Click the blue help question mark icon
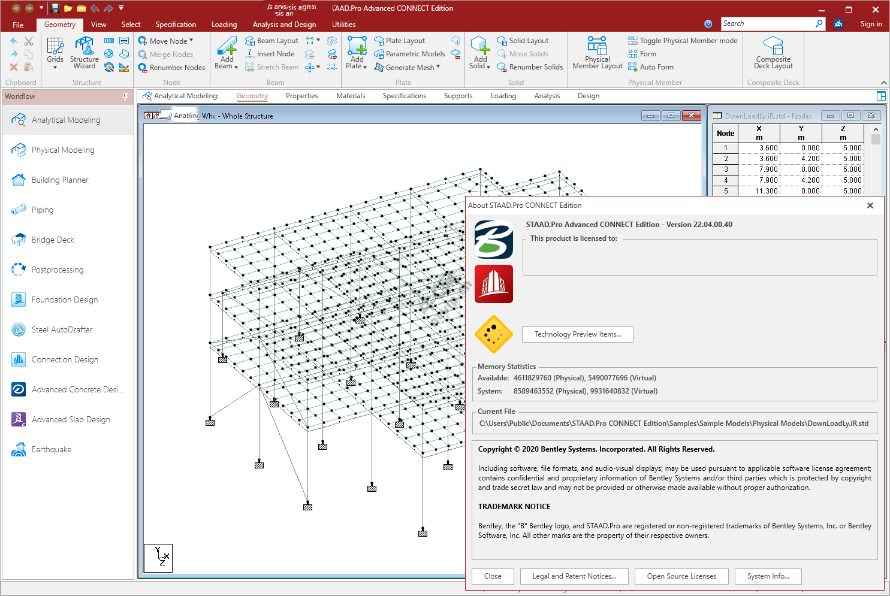890x596 pixels. point(708,24)
